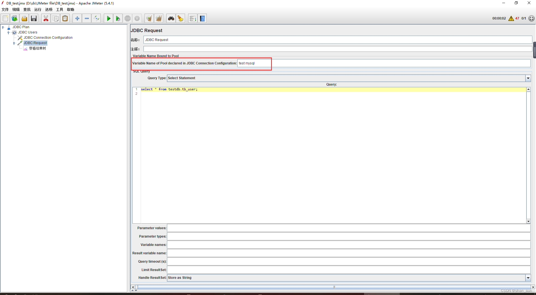The image size is (536, 295).
Task: Reset search with the brush icon
Action: [181, 18]
